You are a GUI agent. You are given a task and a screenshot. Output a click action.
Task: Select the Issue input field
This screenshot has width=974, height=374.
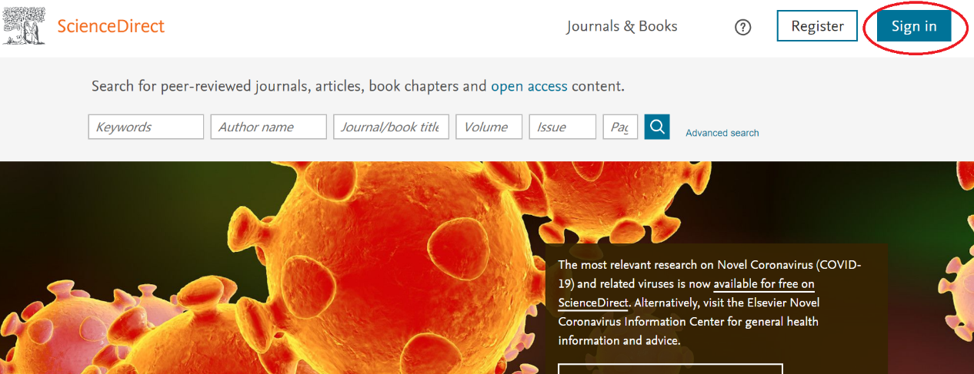tap(562, 127)
